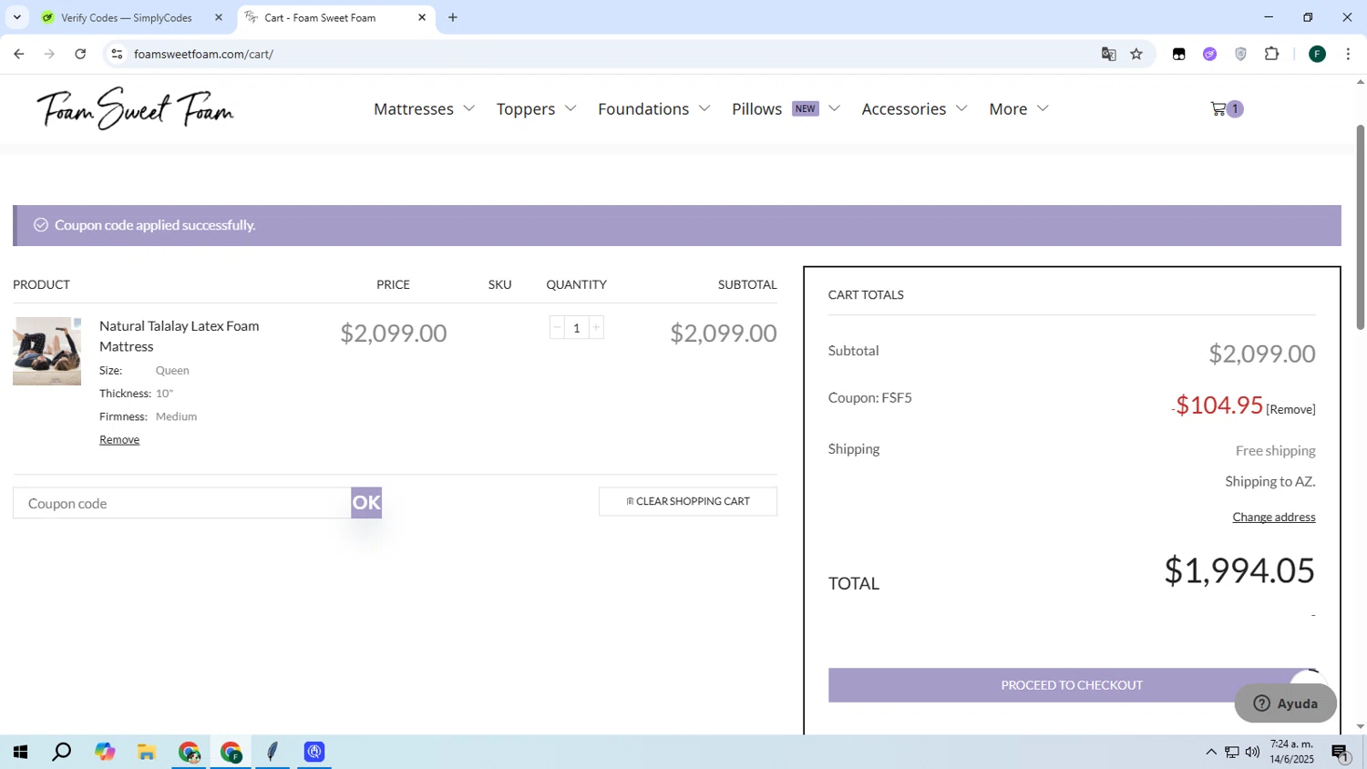The image size is (1367, 769).
Task: Open Google Translate icon in address bar
Action: pyautogui.click(x=1108, y=54)
